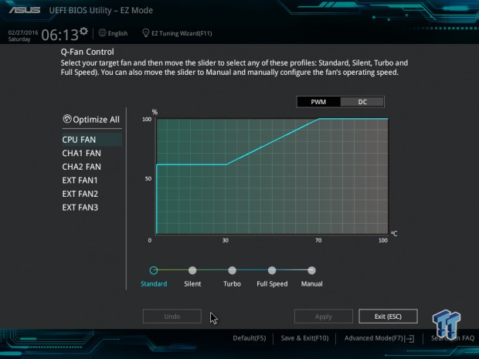Click Exit (ESC) button
The width and height of the screenshot is (479, 359).
[388, 317]
